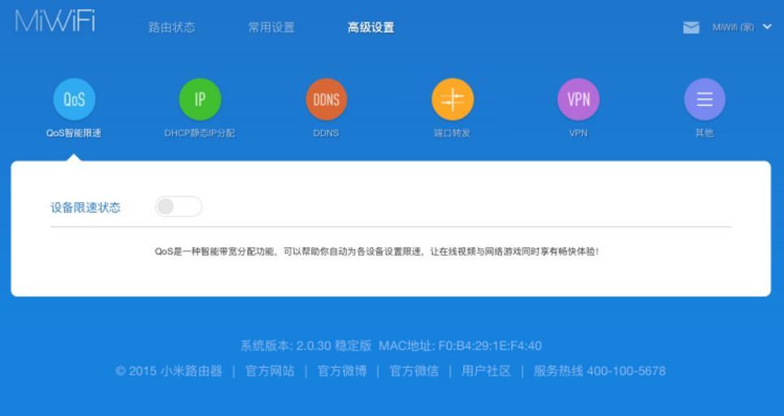This screenshot has height=416, width=784.
Task: Open the mail envelope notifications icon
Action: pyautogui.click(x=691, y=28)
